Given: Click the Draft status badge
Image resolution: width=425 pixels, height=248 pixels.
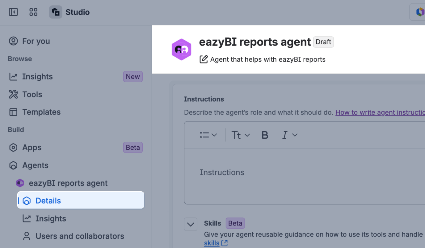Looking at the screenshot, I should click(323, 42).
